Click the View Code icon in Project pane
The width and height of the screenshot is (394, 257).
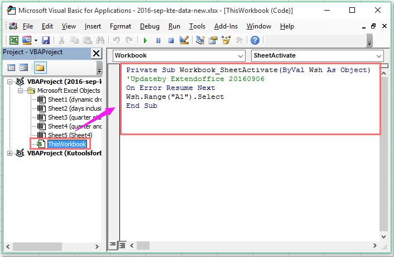pos(11,68)
